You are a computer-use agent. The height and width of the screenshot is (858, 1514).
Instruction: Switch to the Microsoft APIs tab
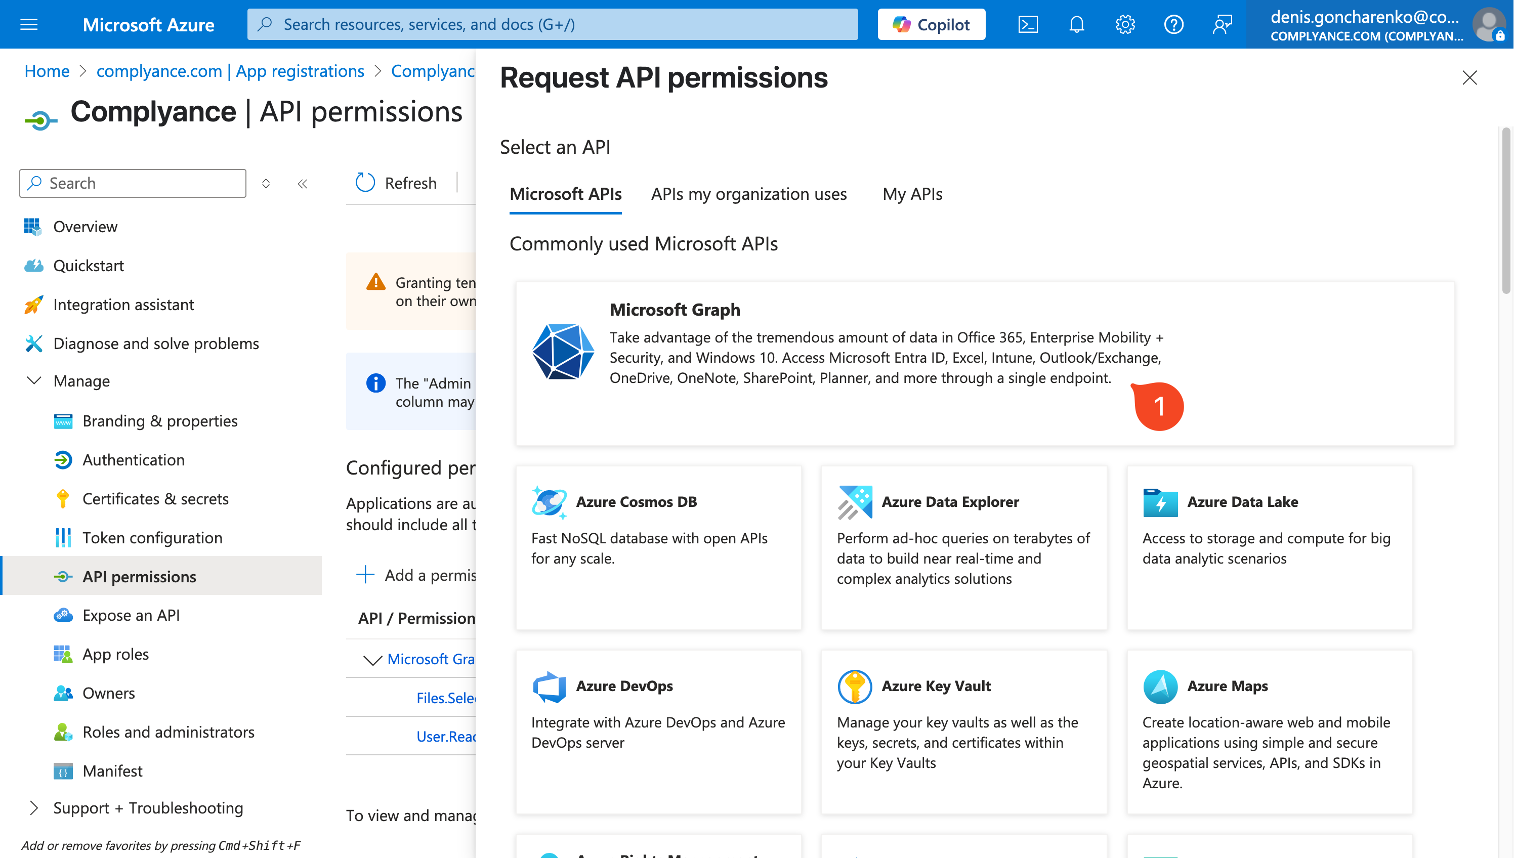click(565, 194)
